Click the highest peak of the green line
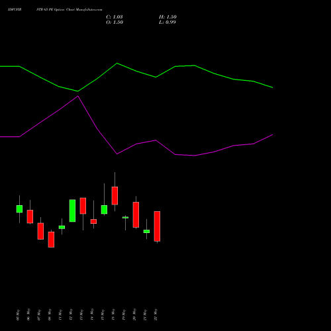Screen dimensions: 331x331 (117, 64)
